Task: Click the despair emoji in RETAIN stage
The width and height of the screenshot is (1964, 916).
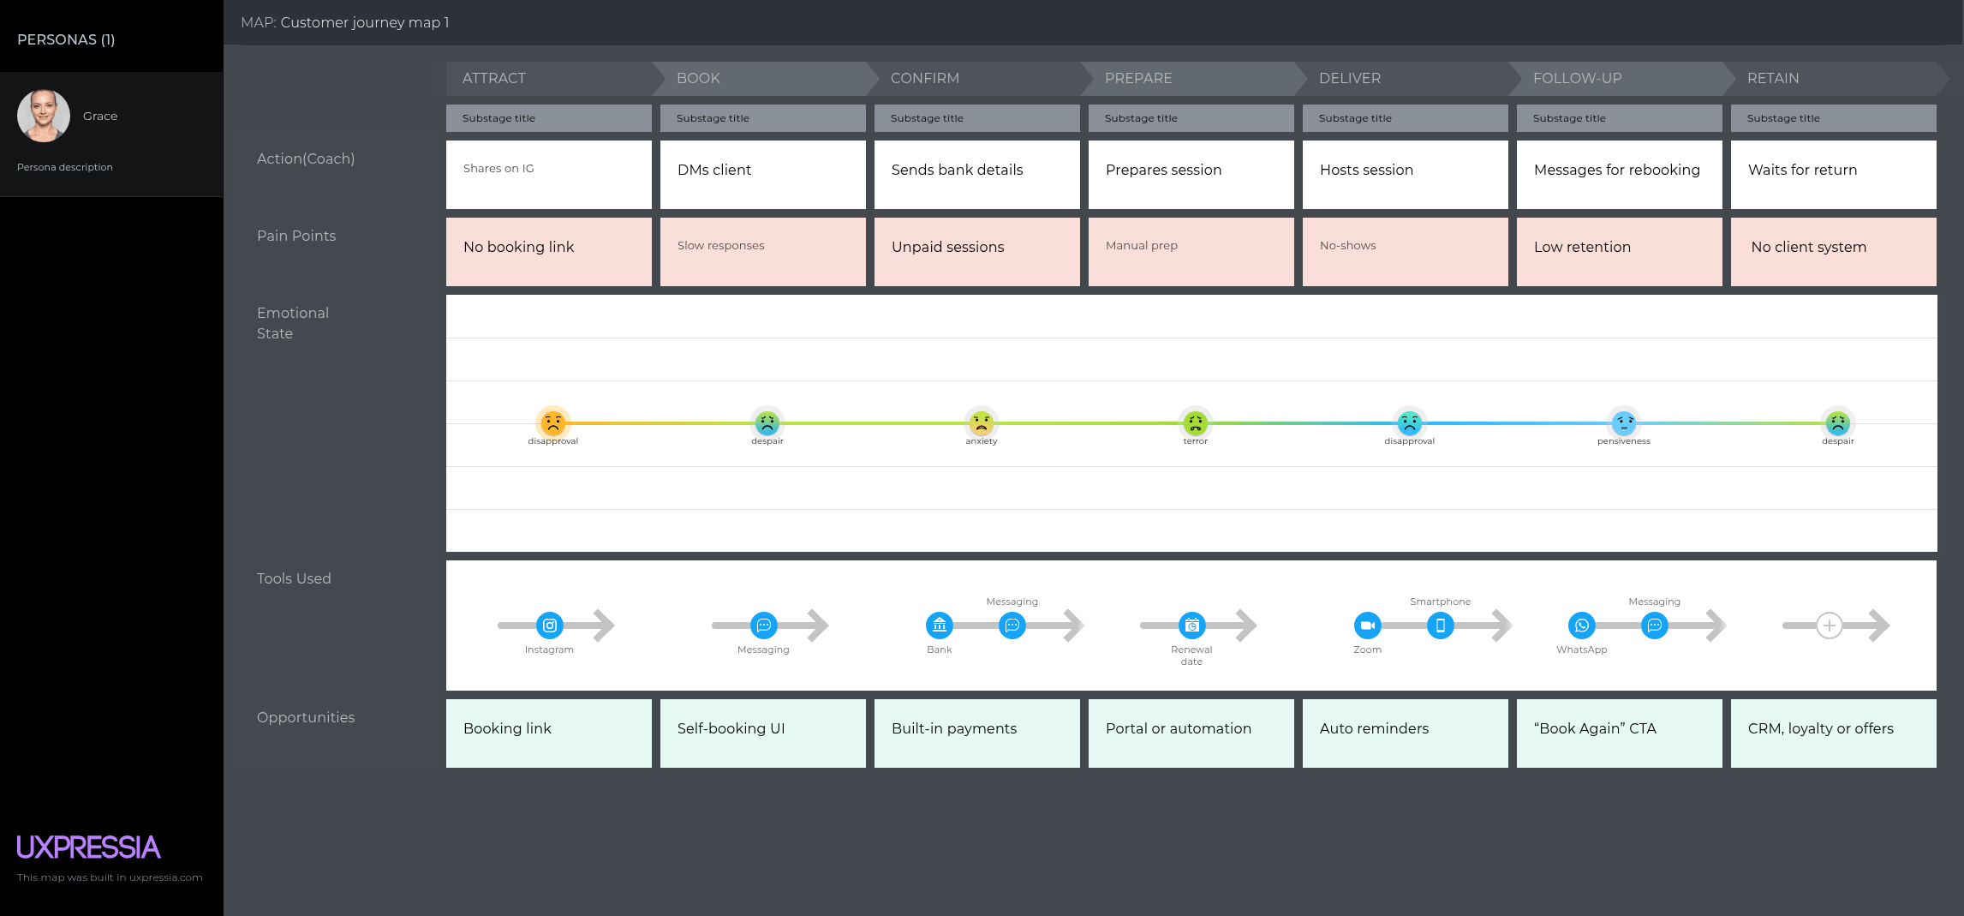Action: pos(1838,422)
